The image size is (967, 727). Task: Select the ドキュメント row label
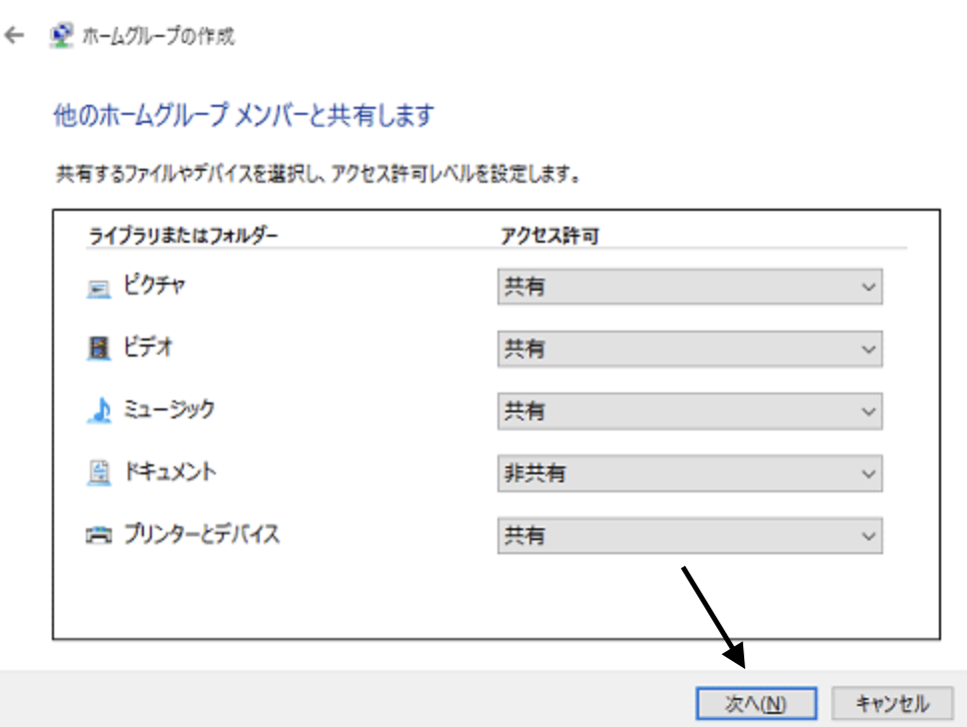click(169, 472)
